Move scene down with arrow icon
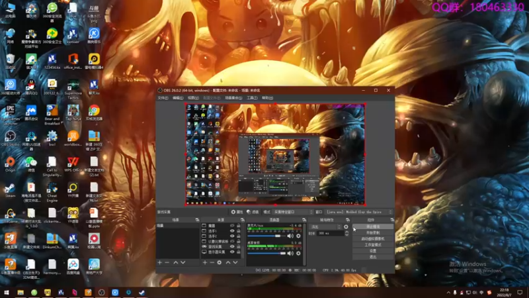The height and width of the screenshot is (298, 529). [x=183, y=262]
